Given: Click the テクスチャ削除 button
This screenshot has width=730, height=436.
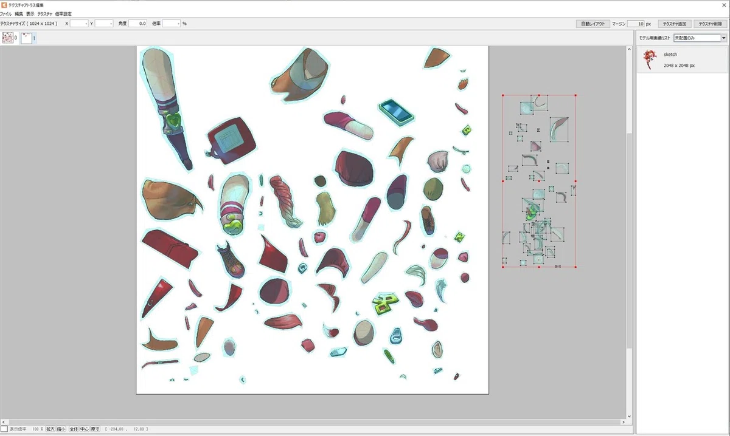Looking at the screenshot, I should pyautogui.click(x=711, y=23).
